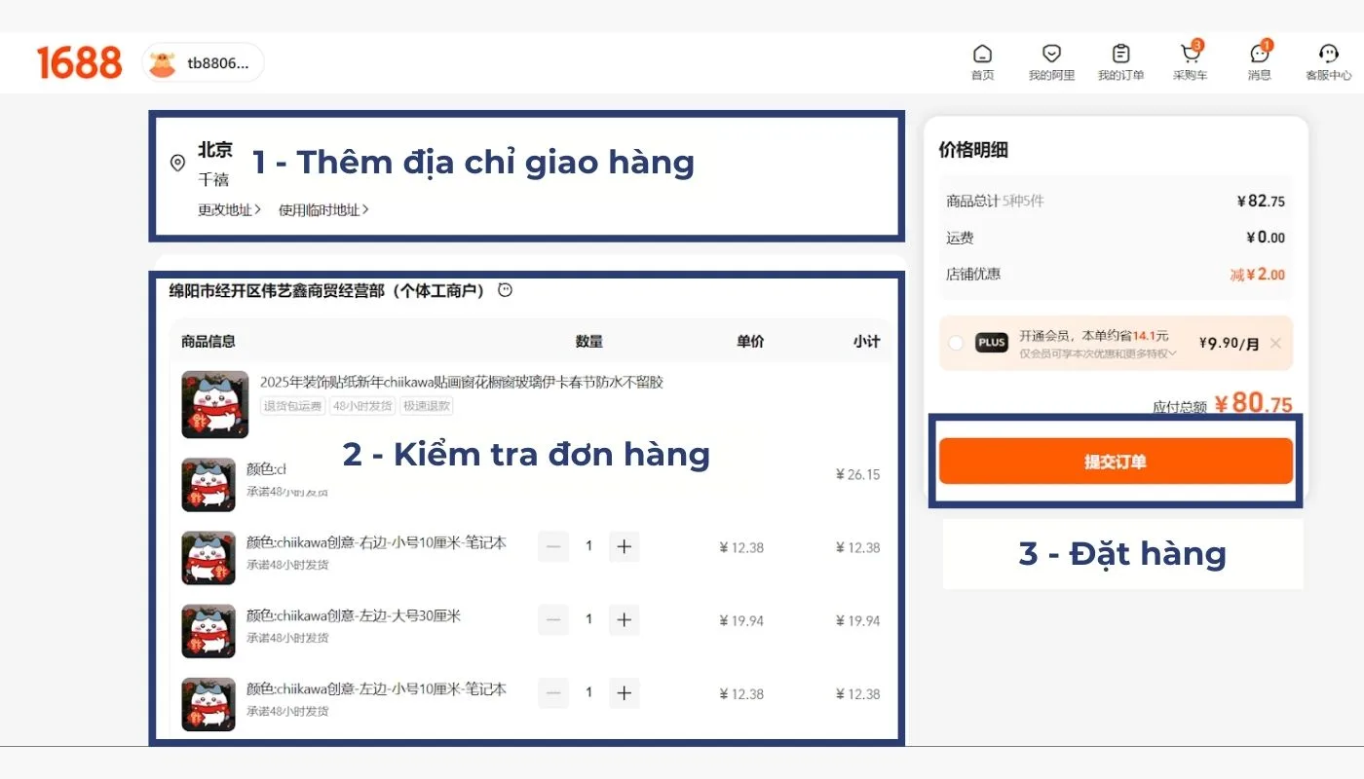Increase quantity for 左边-大号30厘米
The height and width of the screenshot is (779, 1364).
point(625,619)
